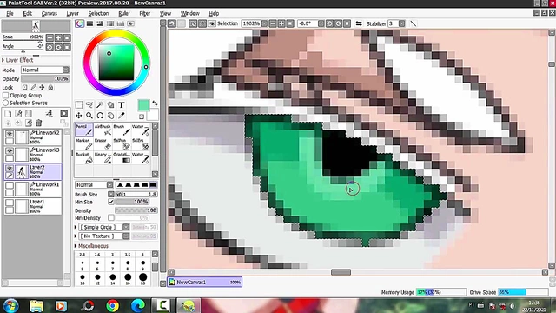The height and width of the screenshot is (313, 556).
Task: Select the Binary pen tool
Action: (103, 158)
